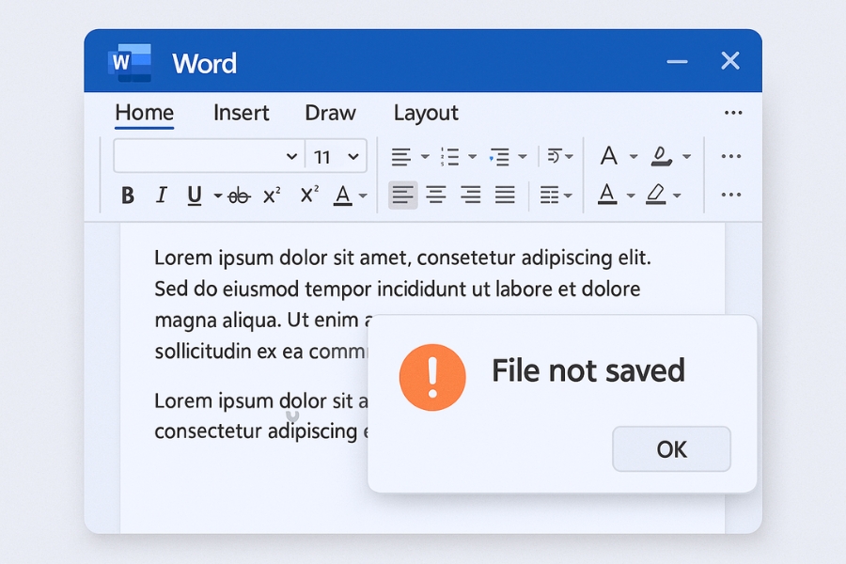846x564 pixels.
Task: Click the numbered list icon
Action: click(x=450, y=156)
